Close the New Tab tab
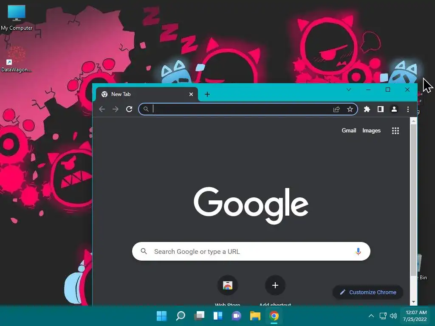 191,94
